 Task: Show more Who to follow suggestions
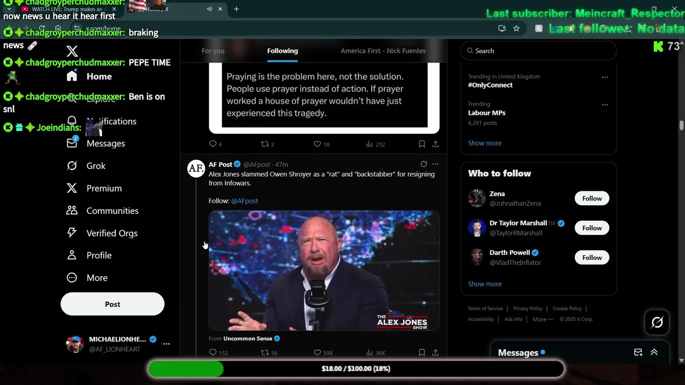[x=485, y=284]
